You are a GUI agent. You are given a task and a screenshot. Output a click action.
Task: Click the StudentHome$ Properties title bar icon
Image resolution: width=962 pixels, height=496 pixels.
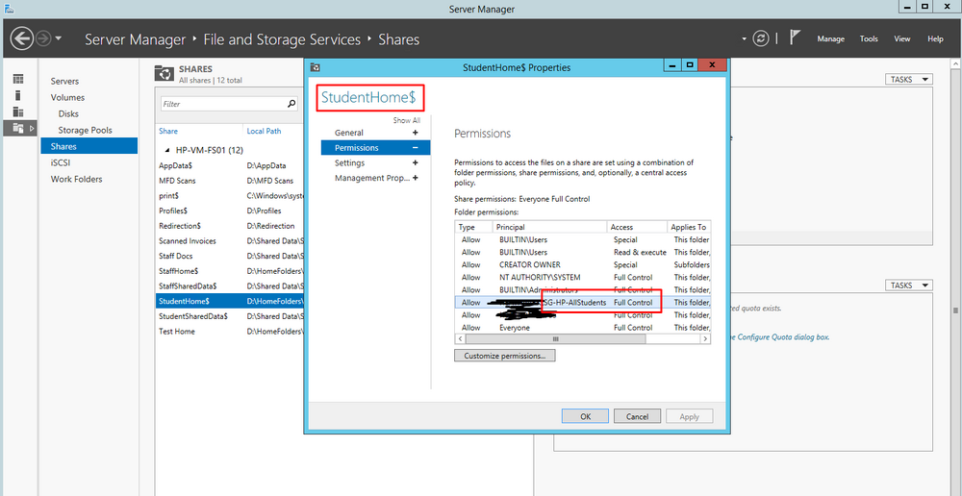point(315,67)
